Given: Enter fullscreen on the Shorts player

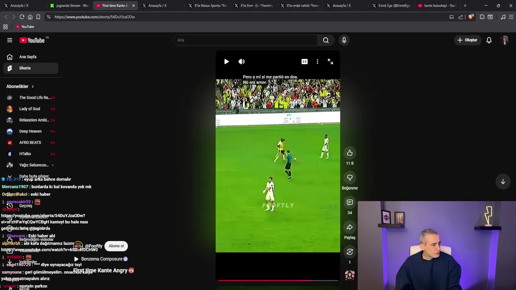Looking at the screenshot, I should 330,62.
